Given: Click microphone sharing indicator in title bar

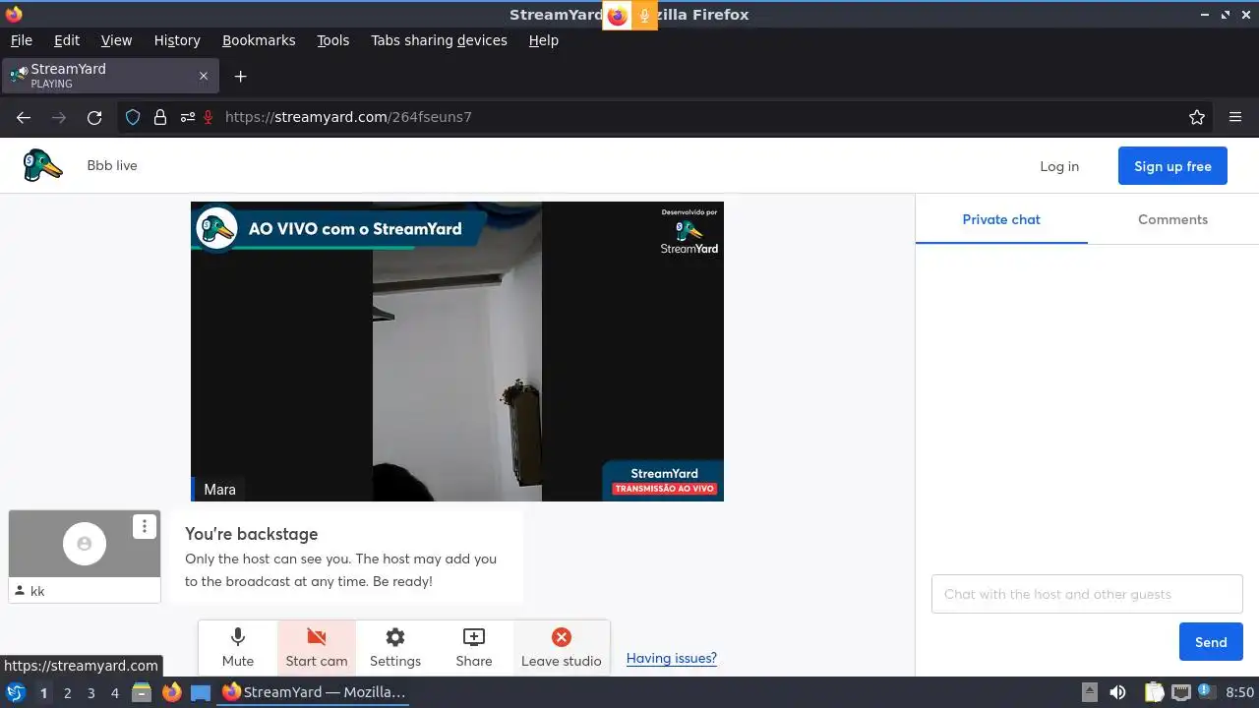Looking at the screenshot, I should click(x=644, y=15).
